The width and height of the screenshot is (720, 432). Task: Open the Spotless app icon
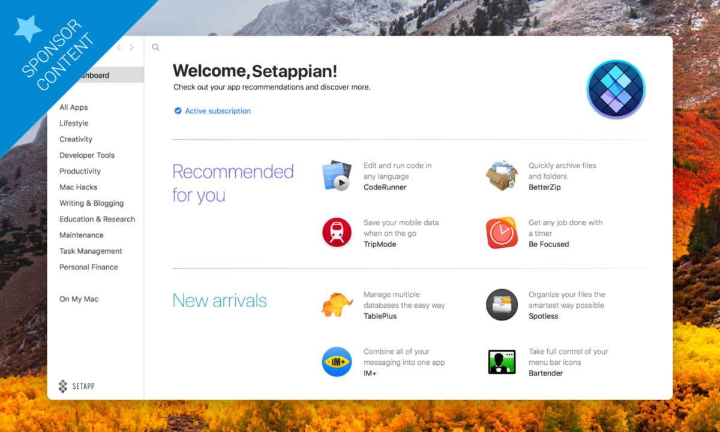[x=502, y=305]
